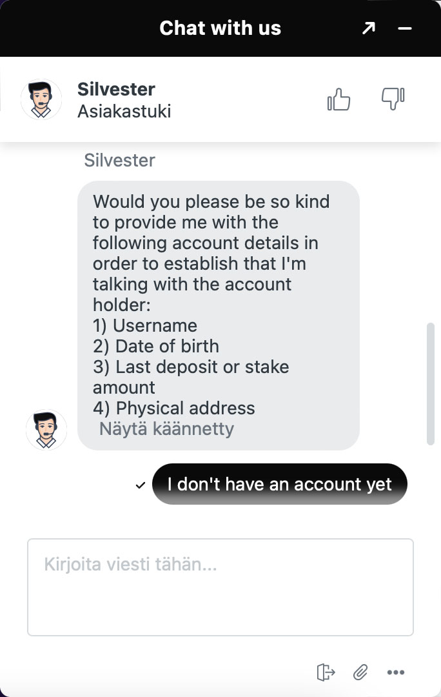Rate the agent with thumbs down
The height and width of the screenshot is (697, 441).
pos(393,99)
